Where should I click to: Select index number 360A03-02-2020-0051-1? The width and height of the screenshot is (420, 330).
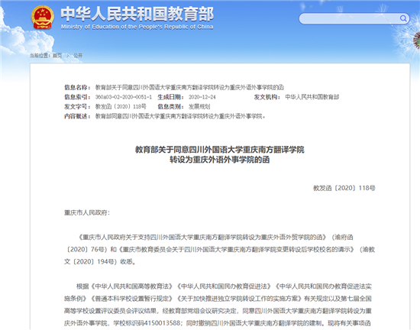point(124,97)
